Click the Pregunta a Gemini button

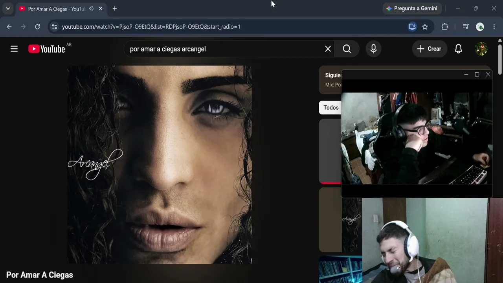coord(412,8)
